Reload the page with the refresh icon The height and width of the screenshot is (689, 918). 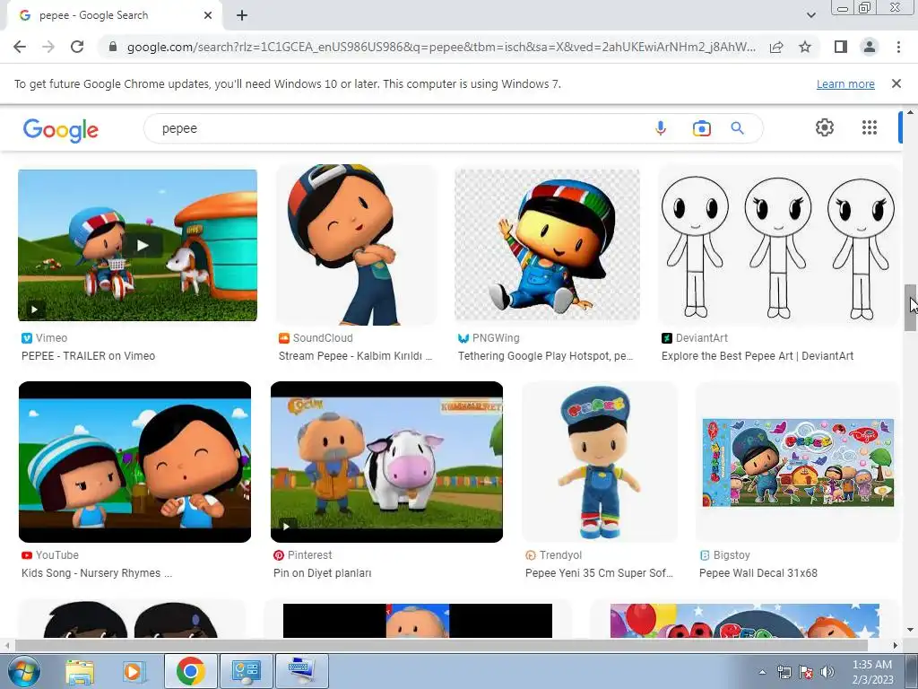[x=77, y=47]
